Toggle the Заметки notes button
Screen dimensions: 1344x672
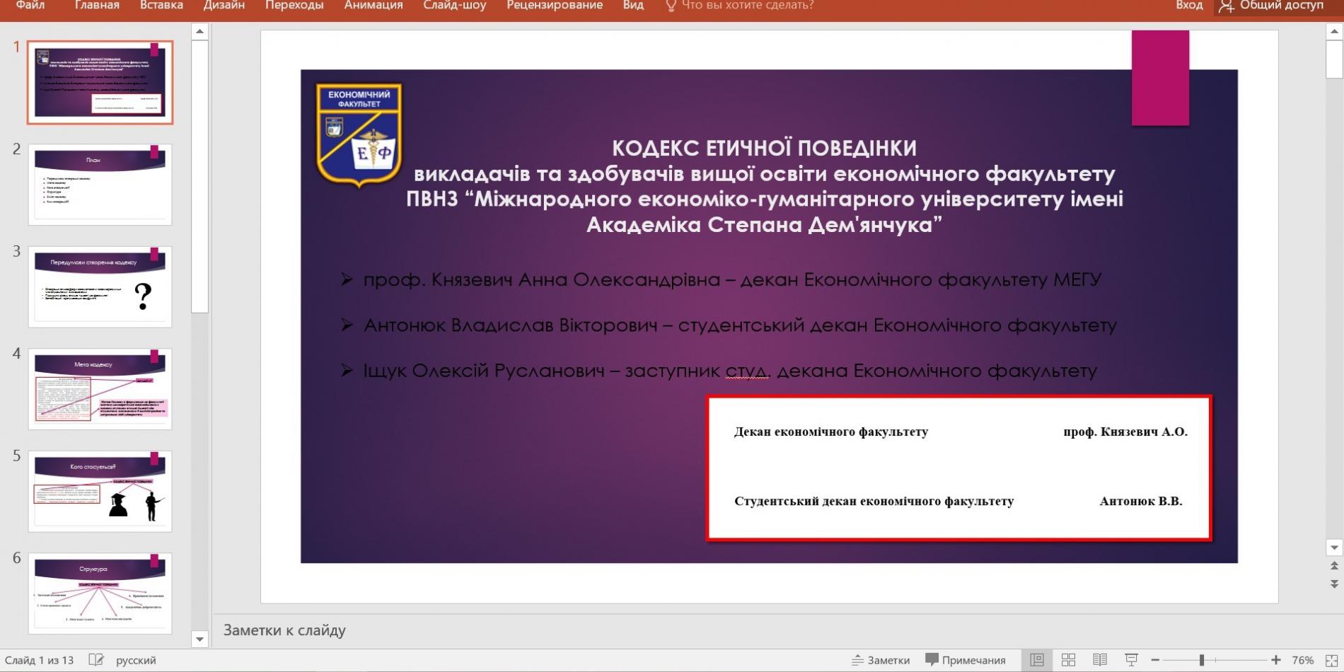pyautogui.click(x=881, y=660)
